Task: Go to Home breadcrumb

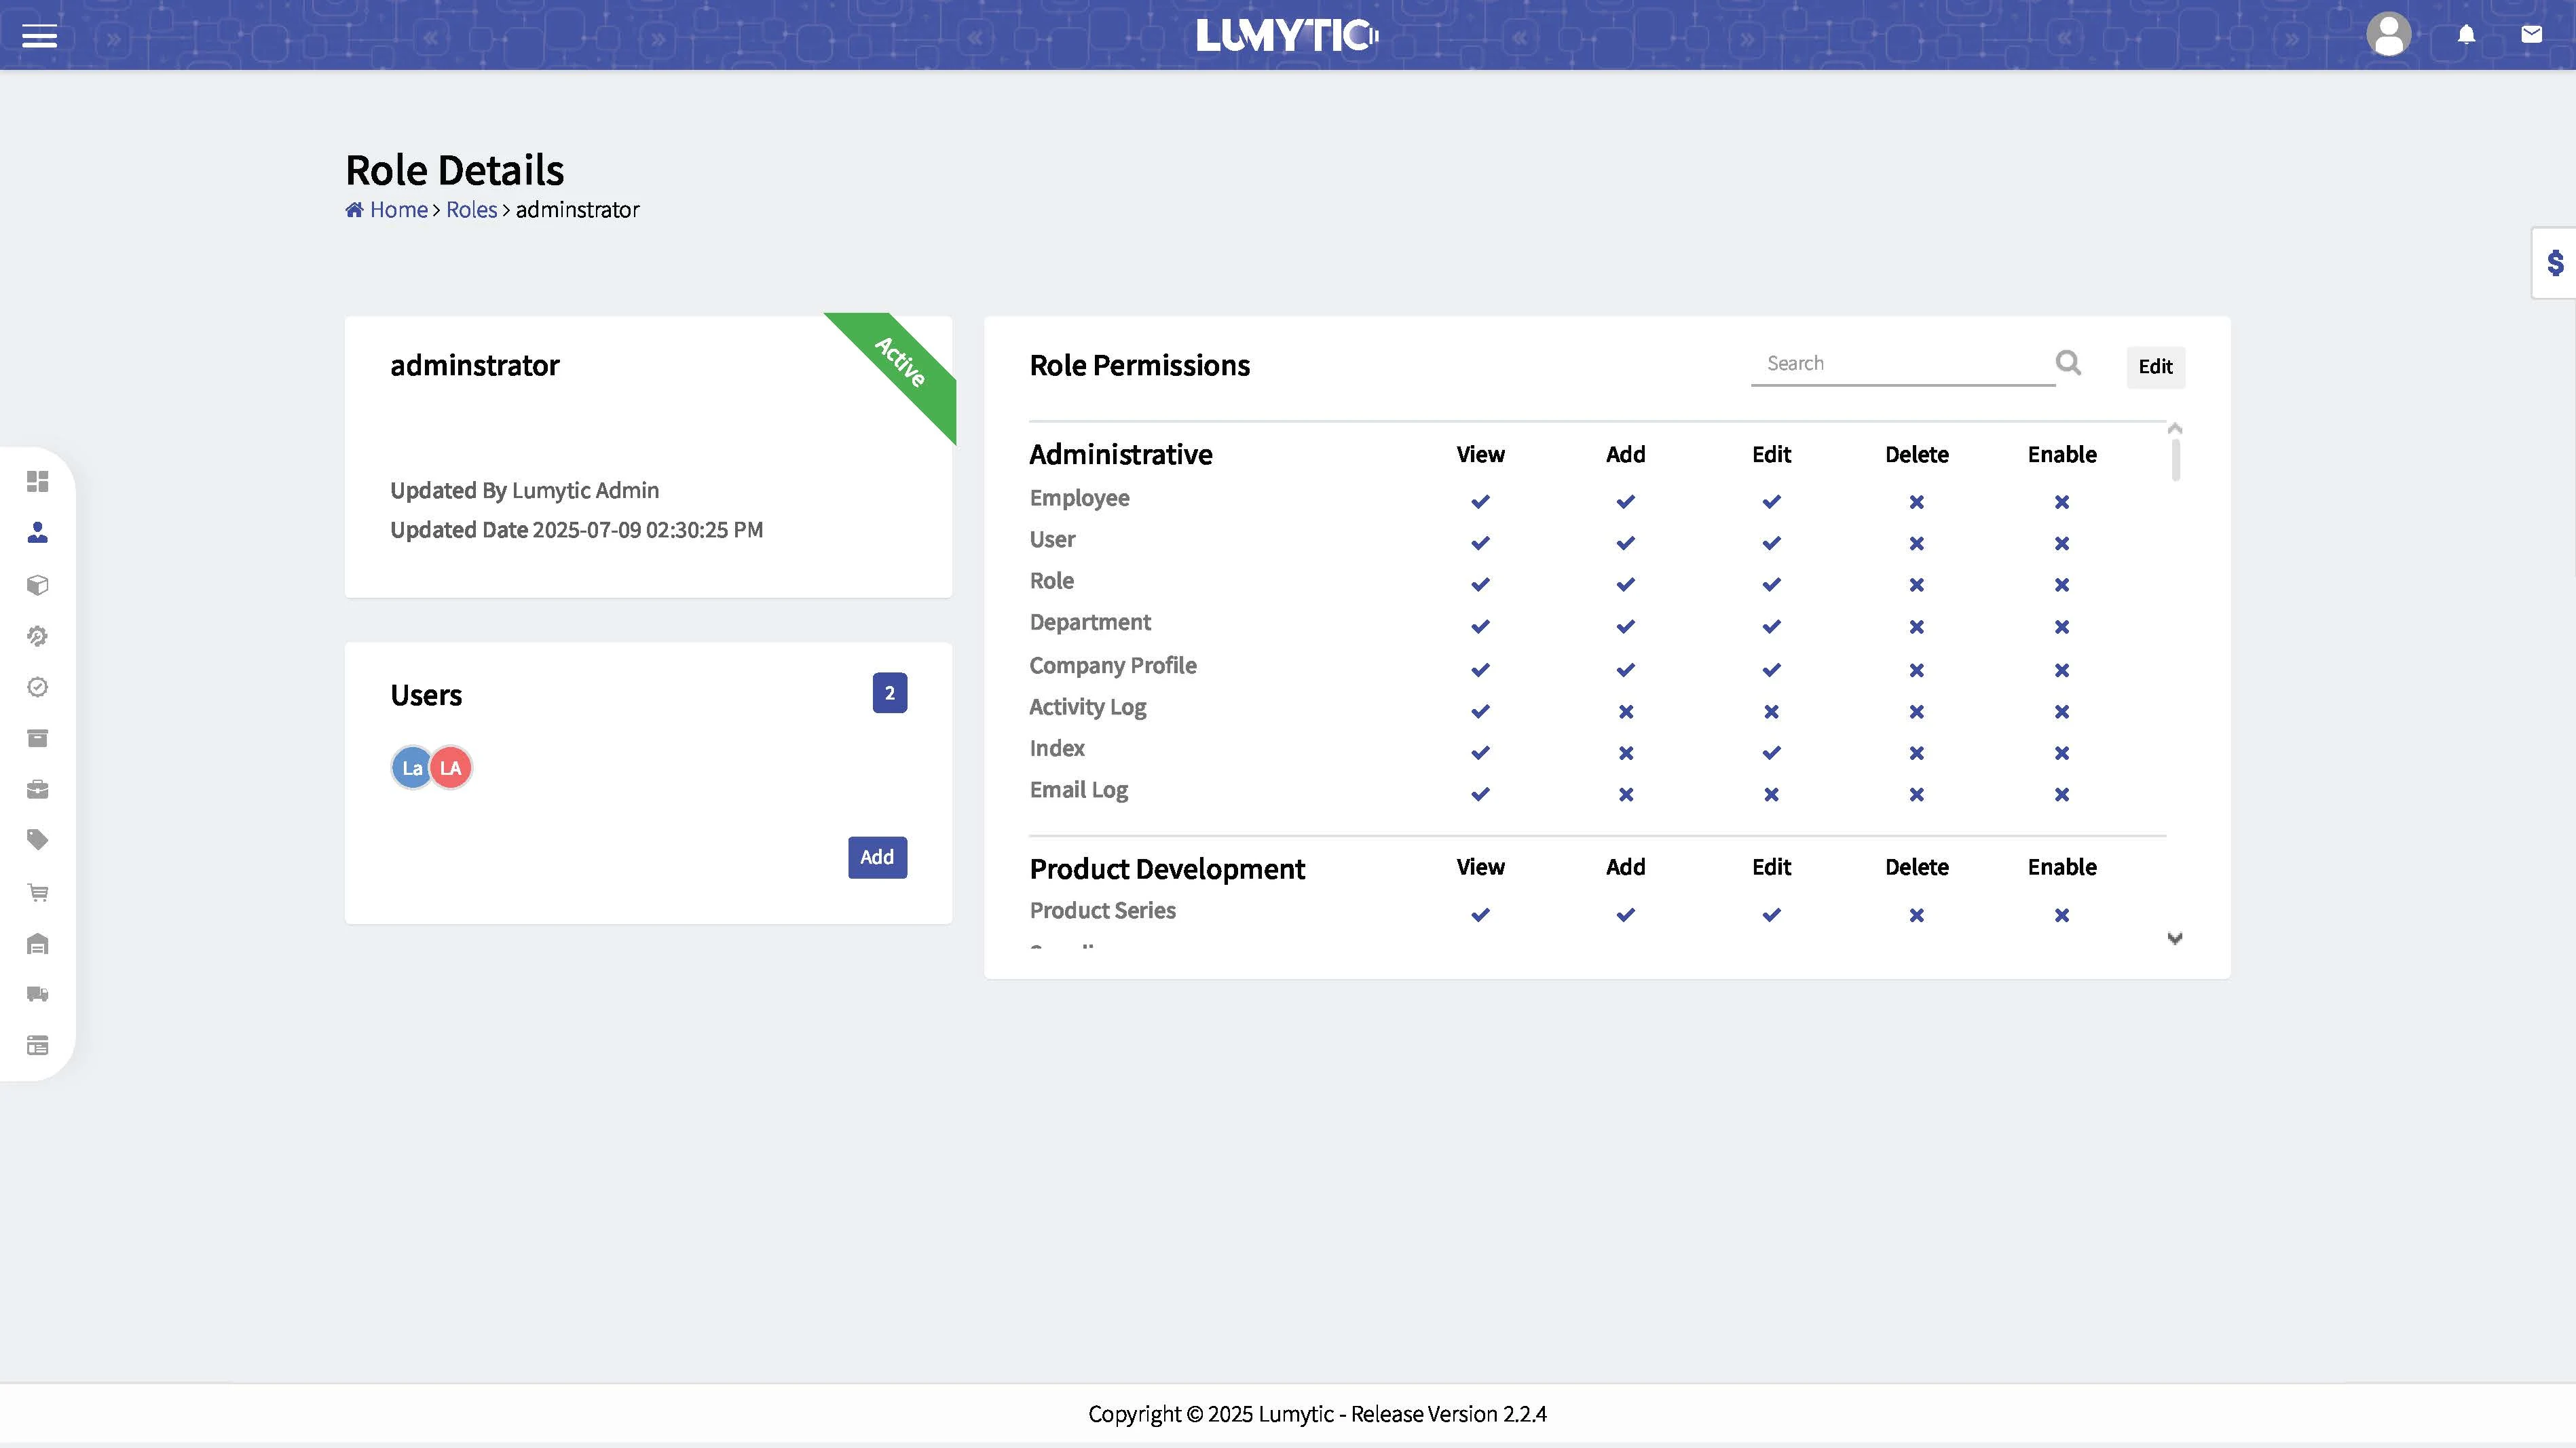Action: pyautogui.click(x=398, y=210)
